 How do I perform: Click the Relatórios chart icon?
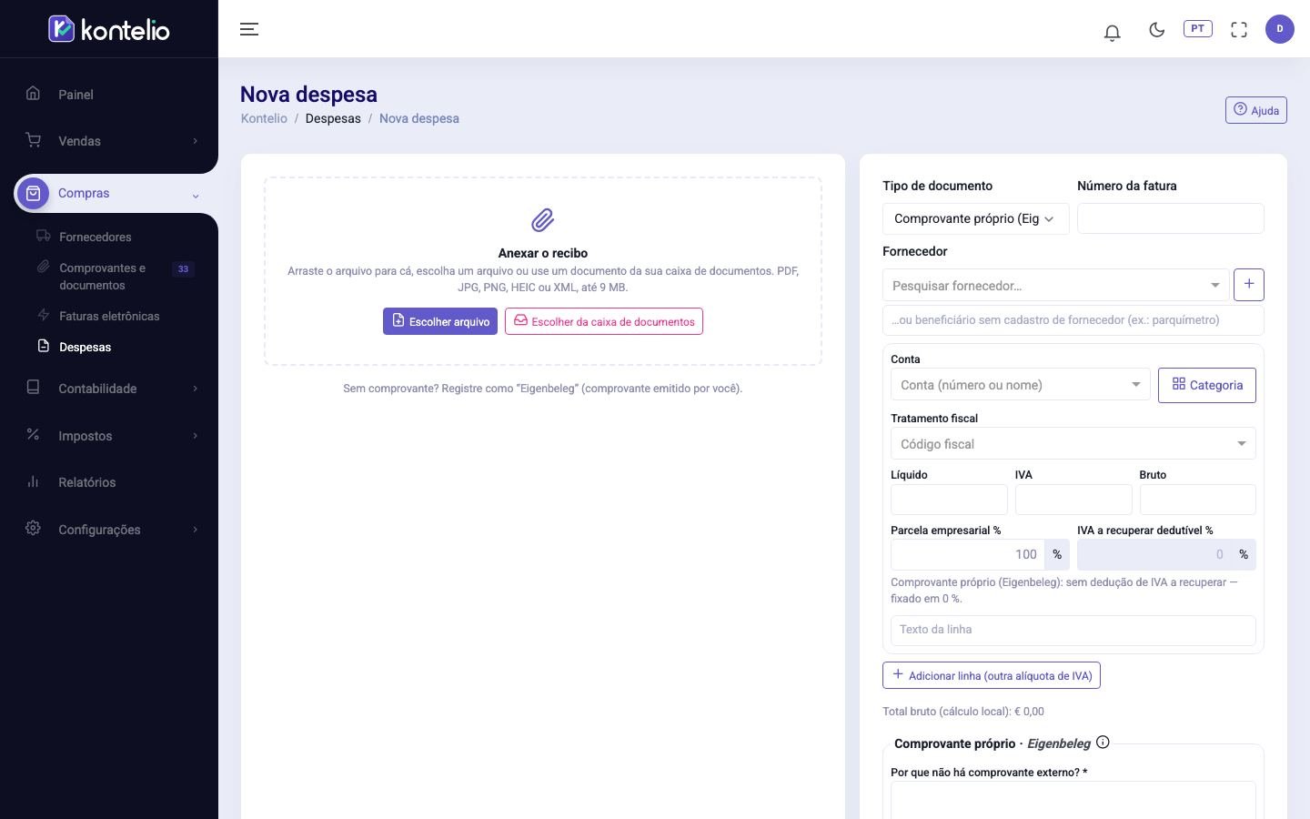(x=34, y=481)
